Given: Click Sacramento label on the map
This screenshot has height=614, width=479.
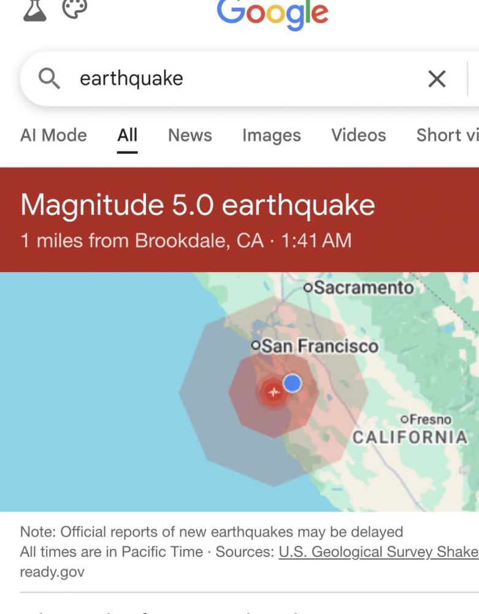Looking at the screenshot, I should (364, 287).
